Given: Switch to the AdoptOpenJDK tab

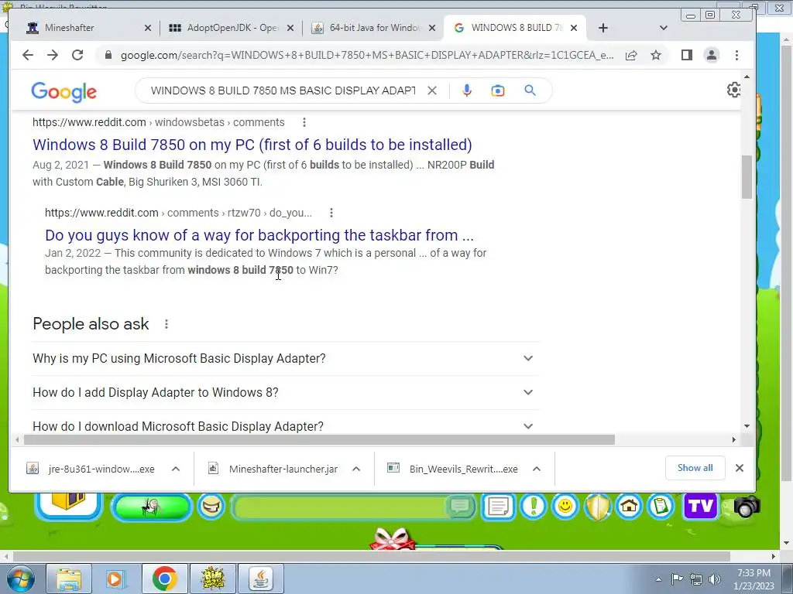Looking at the screenshot, I should 231,28.
